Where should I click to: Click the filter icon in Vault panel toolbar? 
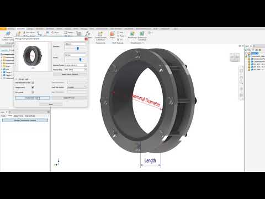253,50
